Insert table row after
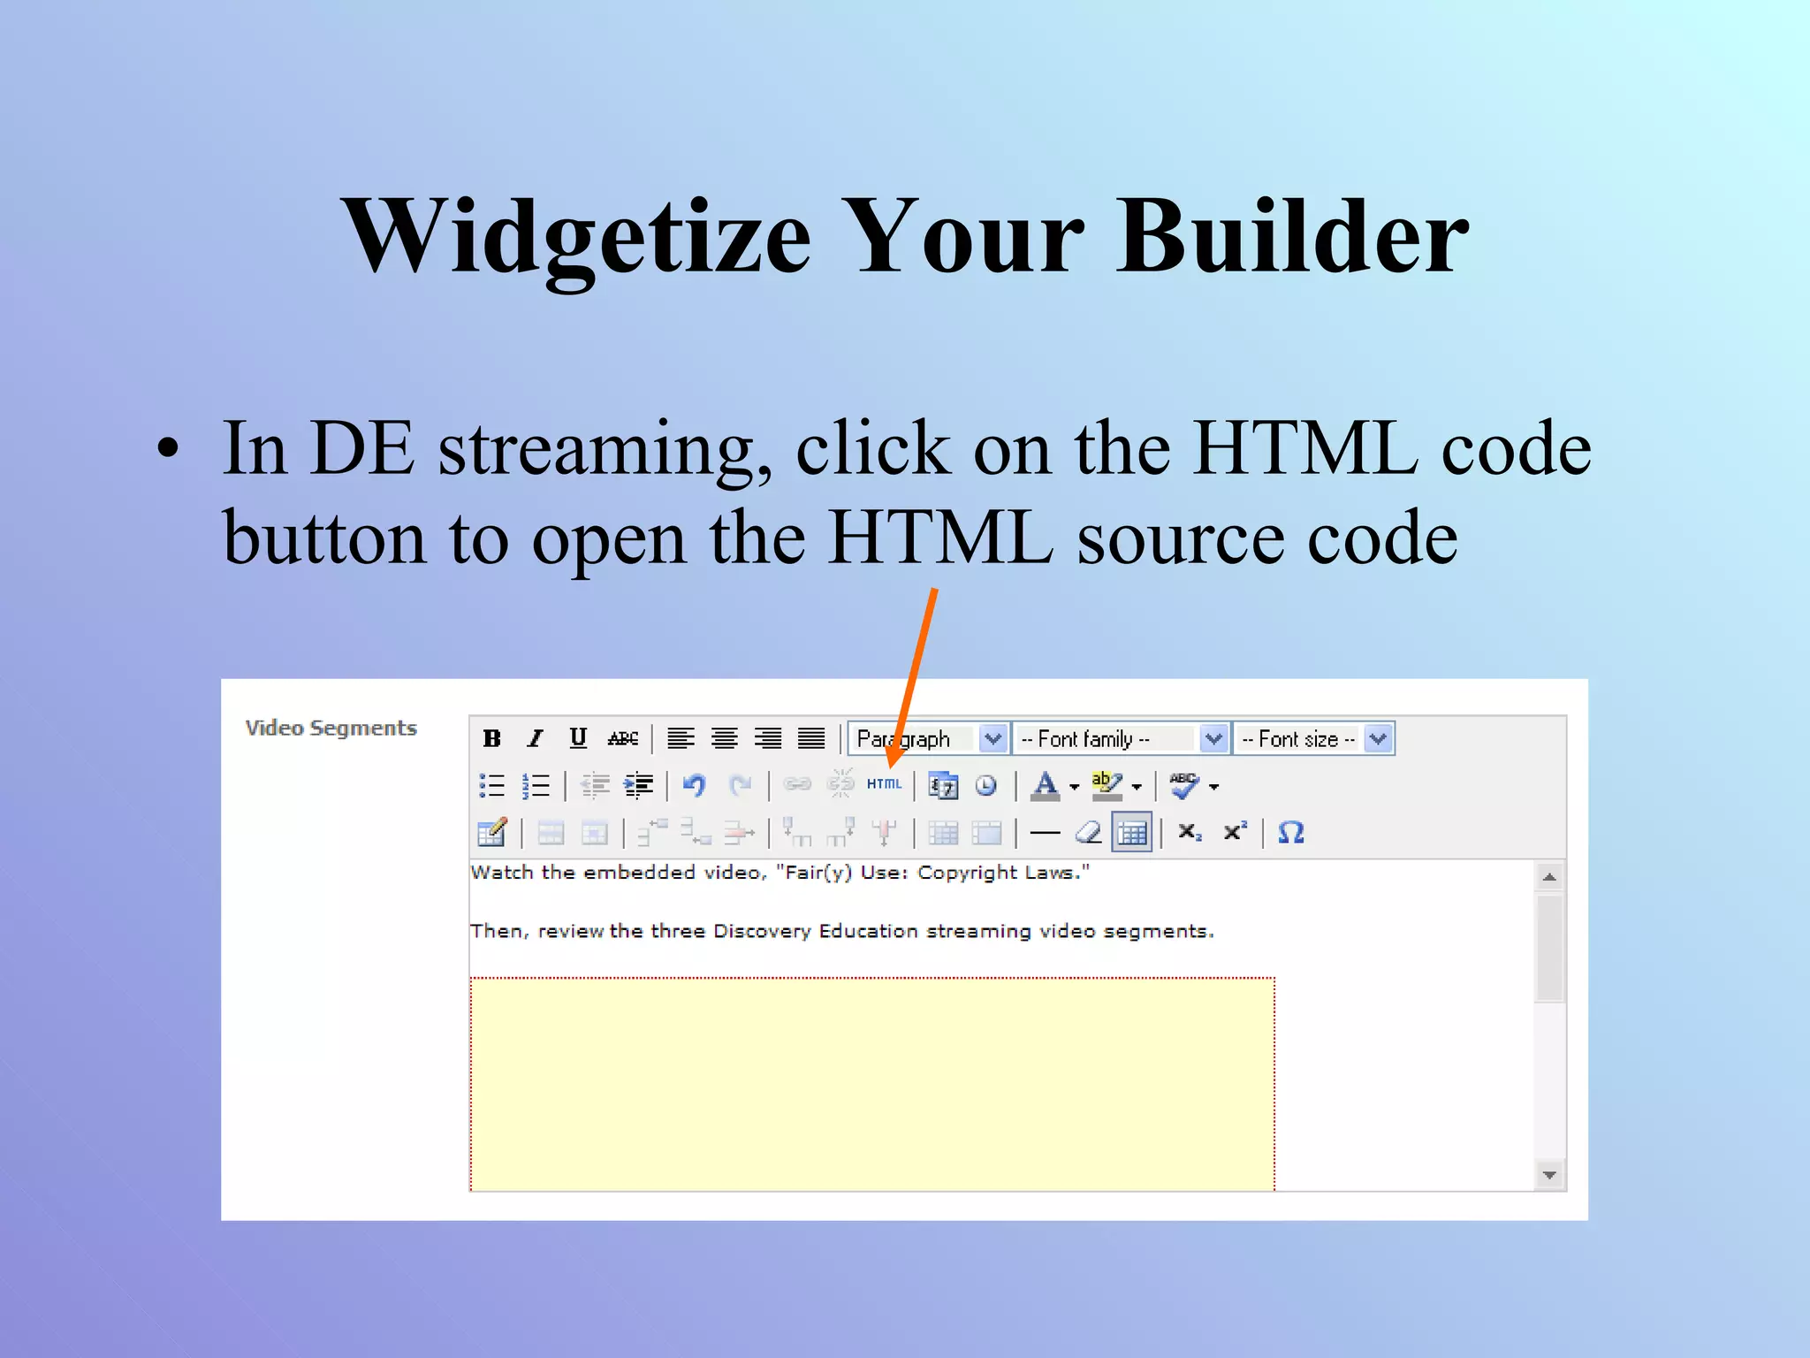Viewport: 1810px width, 1358px height. click(696, 833)
